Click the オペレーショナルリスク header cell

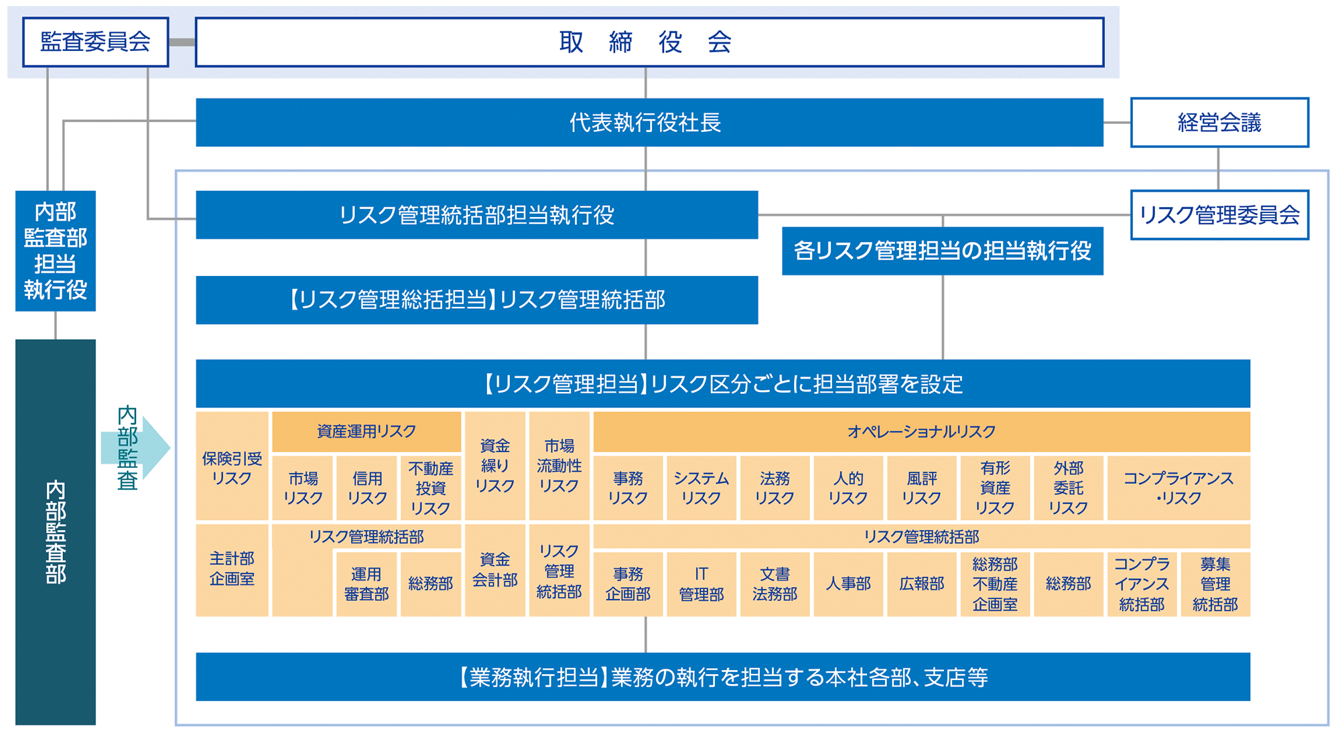click(x=921, y=431)
